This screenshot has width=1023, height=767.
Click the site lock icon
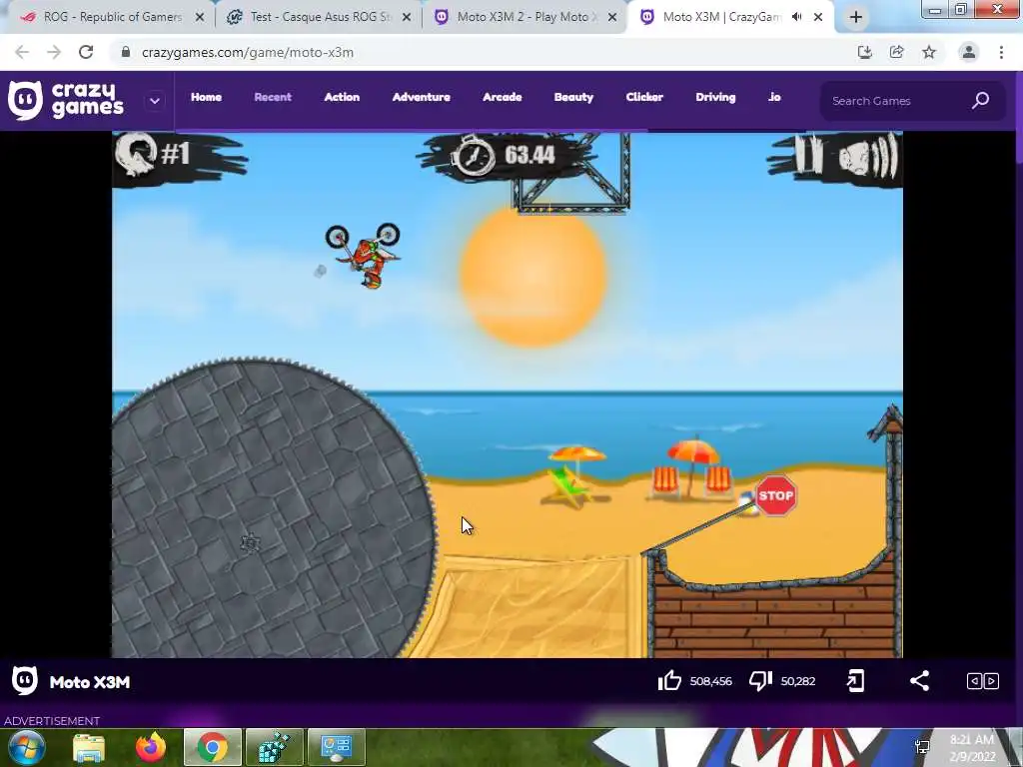click(125, 52)
